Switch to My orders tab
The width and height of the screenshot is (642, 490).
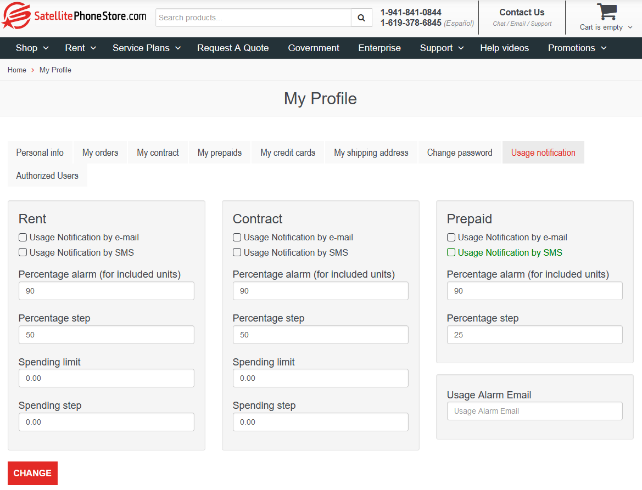pos(100,153)
